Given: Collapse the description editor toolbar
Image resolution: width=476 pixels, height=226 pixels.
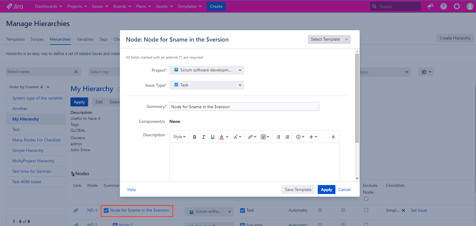Looking at the screenshot, I should tap(333, 137).
